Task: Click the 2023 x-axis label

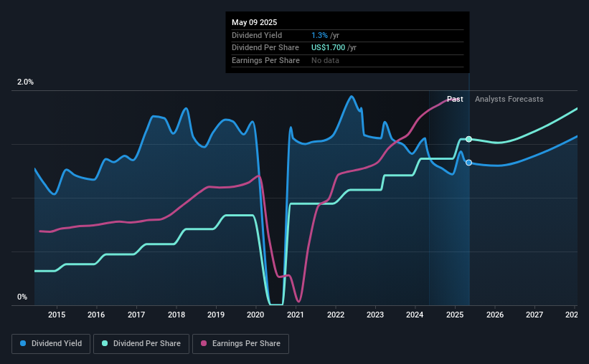Action: point(375,315)
